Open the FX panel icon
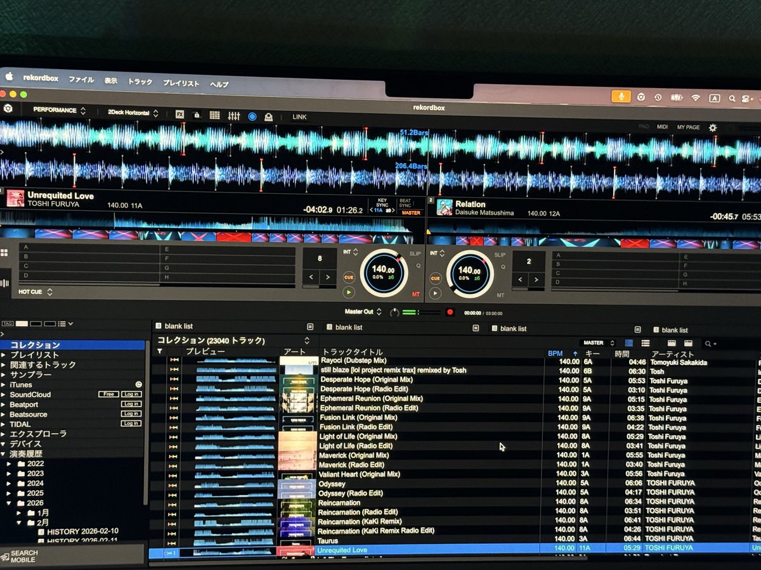Image resolution: width=761 pixels, height=570 pixels. 180,115
